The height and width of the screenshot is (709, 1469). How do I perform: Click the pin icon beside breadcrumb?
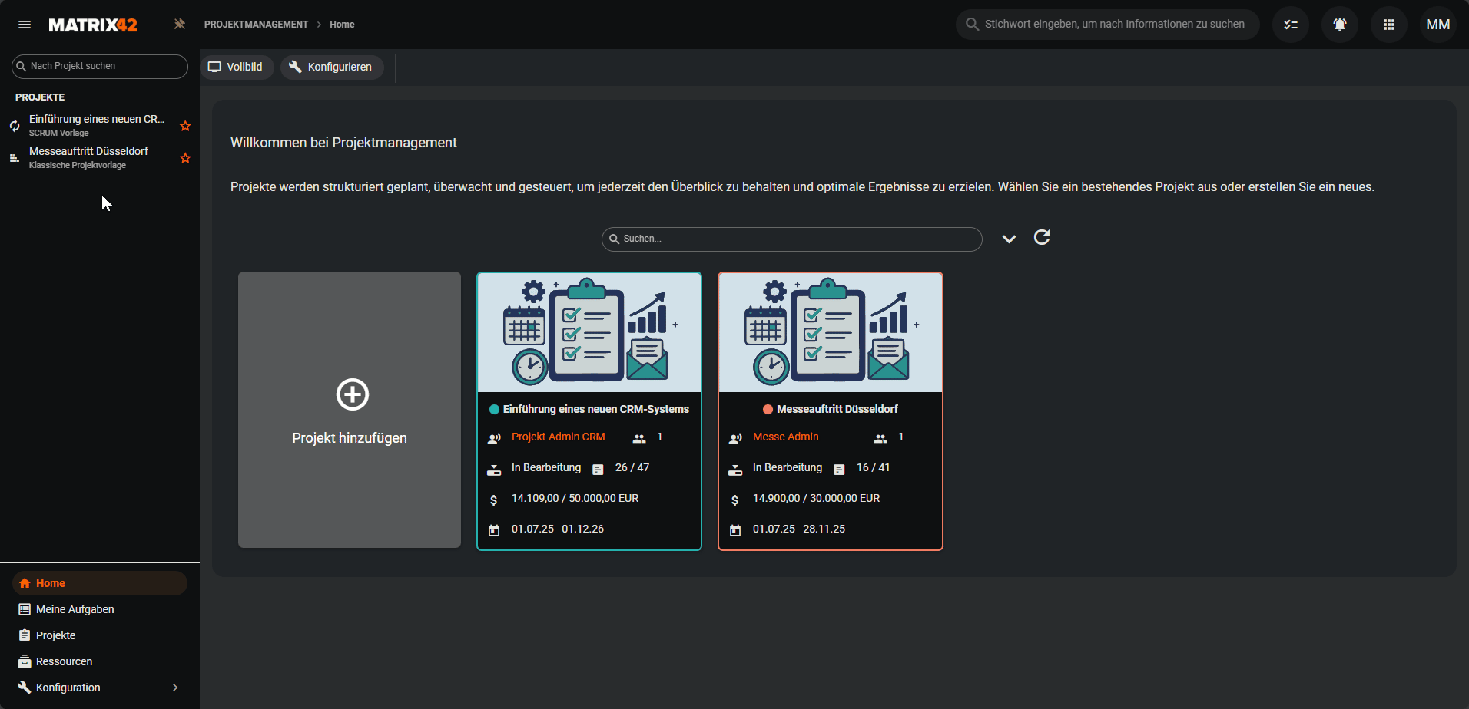(180, 25)
